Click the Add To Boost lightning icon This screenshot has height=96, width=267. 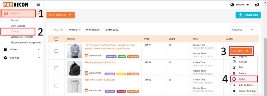click(x=234, y=85)
